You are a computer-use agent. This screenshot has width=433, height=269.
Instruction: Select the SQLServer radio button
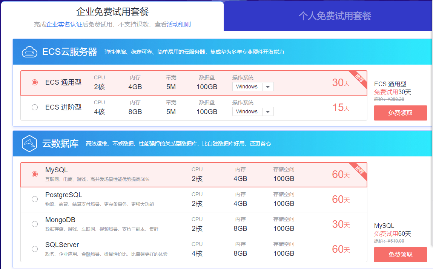[x=35, y=249]
